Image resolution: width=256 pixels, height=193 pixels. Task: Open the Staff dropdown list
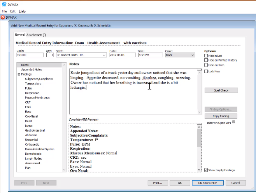tap(104, 55)
